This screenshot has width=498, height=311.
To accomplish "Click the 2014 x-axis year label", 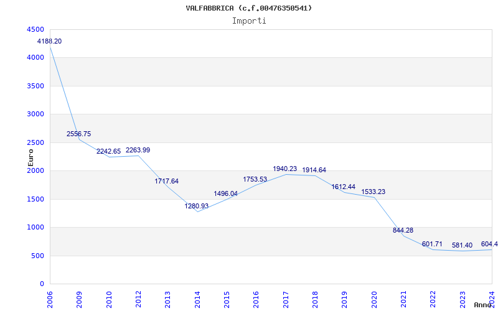I will tap(197, 300).
